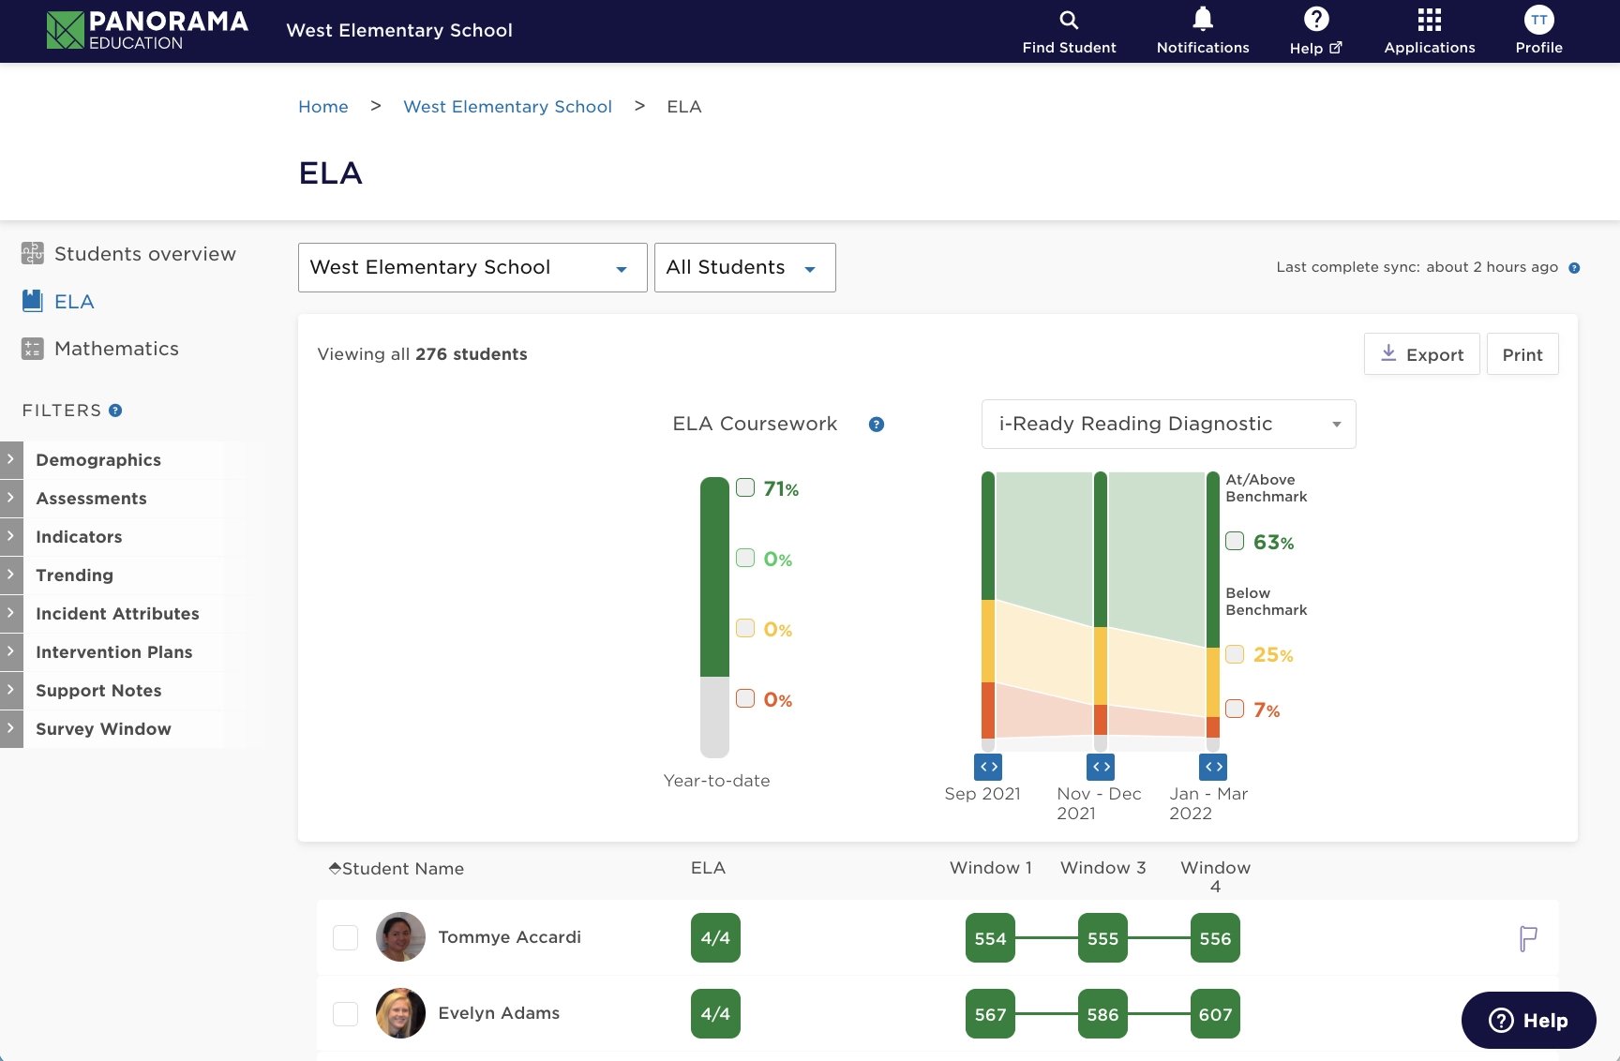Screen dimensions: 1620x1061
Task: Click Evelyn Adams' 607 score badge
Action: (1215, 1014)
